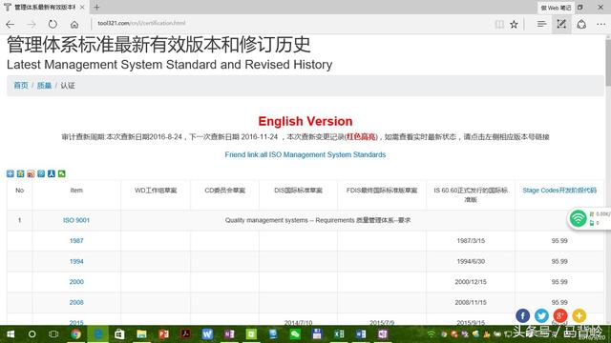Open the Windows Start menu

(11, 334)
